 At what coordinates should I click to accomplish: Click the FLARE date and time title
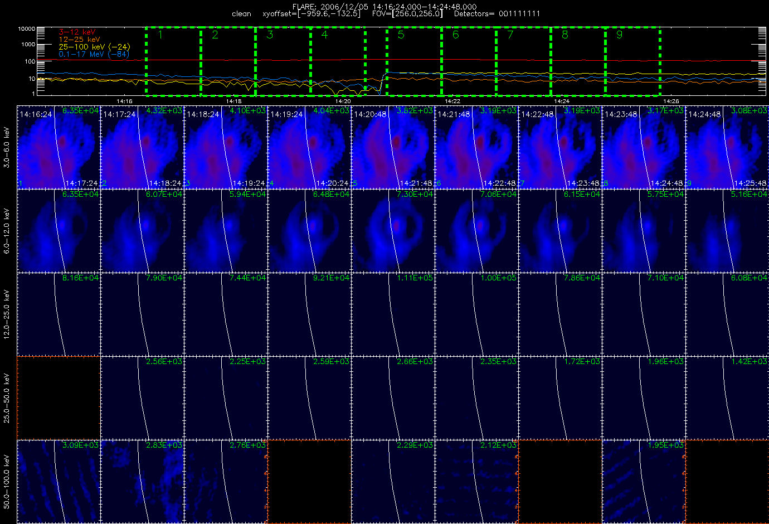pos(384,7)
